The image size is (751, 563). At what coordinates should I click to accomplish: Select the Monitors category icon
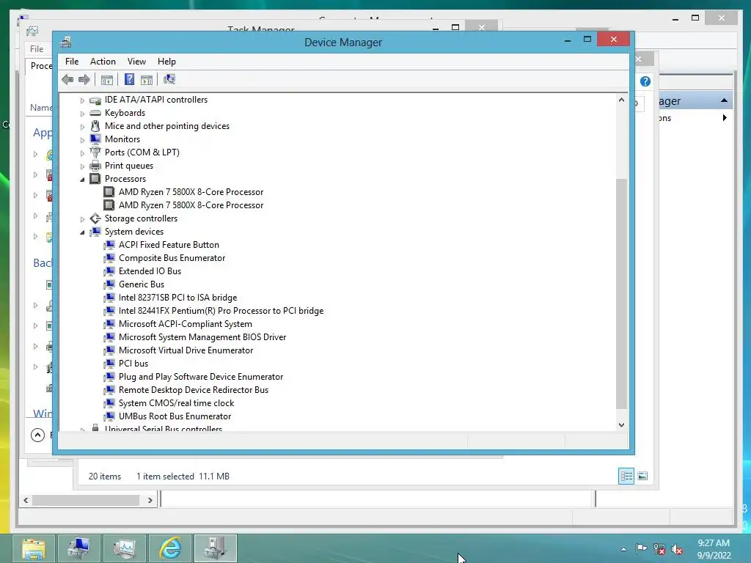click(x=95, y=139)
